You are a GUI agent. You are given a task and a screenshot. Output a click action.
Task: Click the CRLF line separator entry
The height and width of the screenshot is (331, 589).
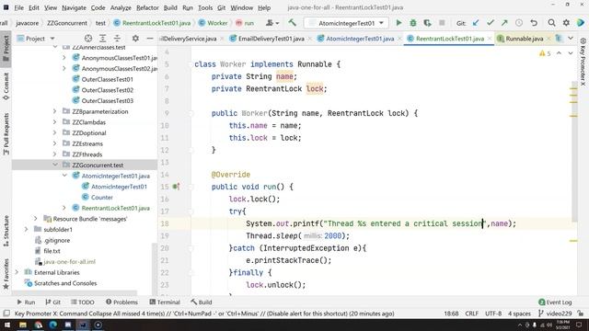471,314
